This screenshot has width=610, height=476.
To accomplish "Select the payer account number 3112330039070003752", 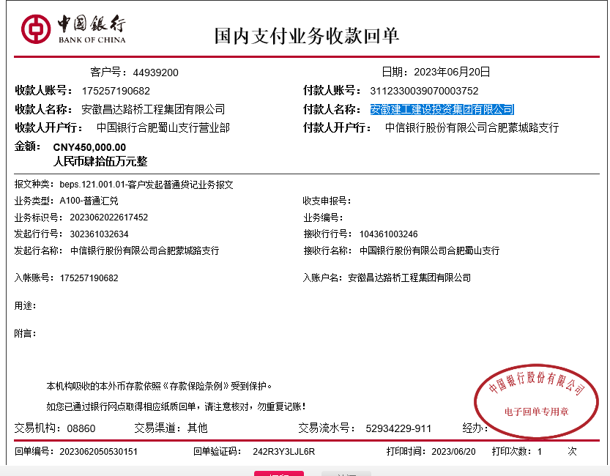I will pos(424,91).
